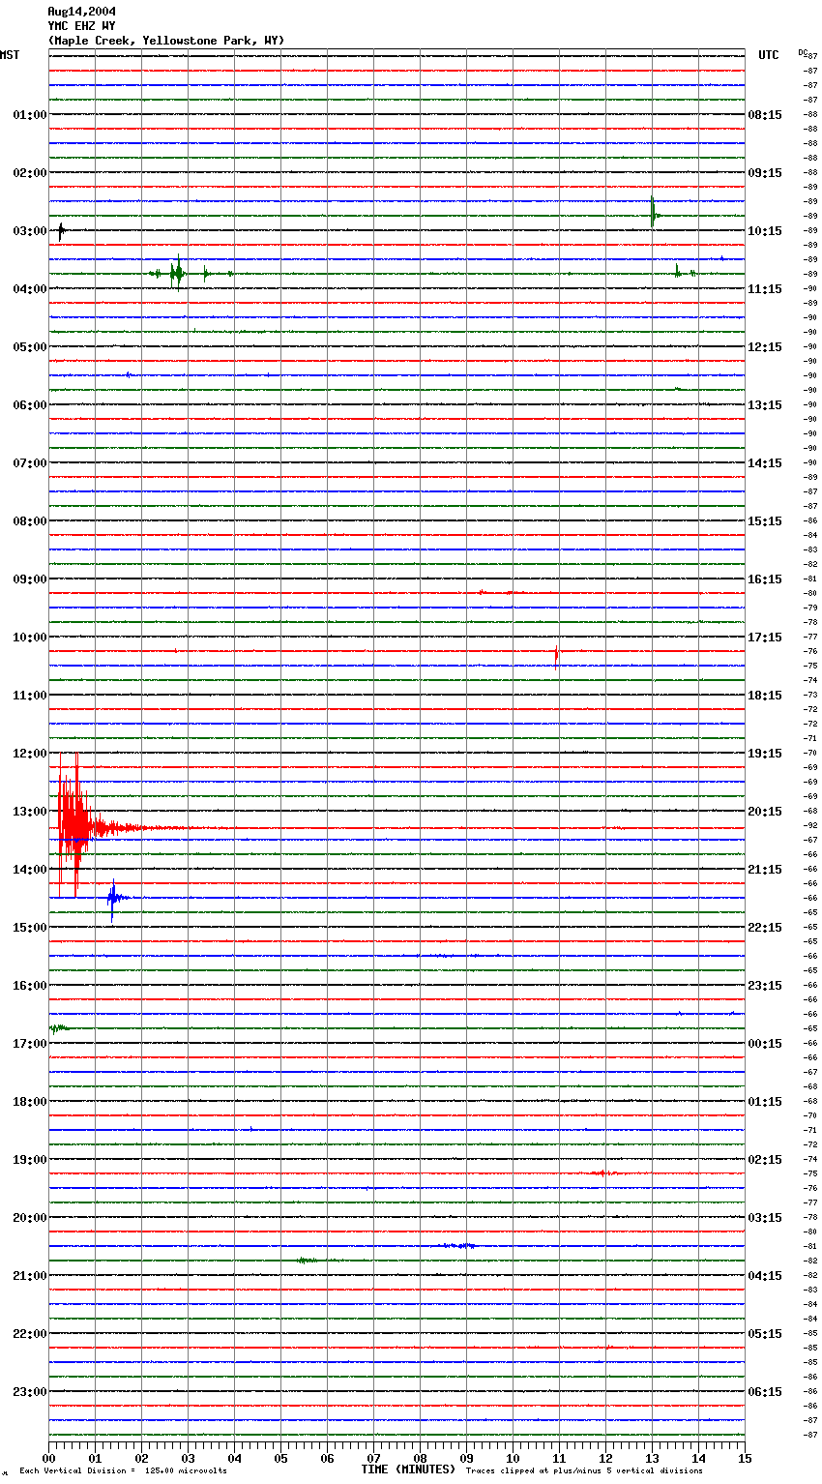Select the 14:00 MST time label
Viewport: 822px width, 1484px height.
tap(30, 870)
